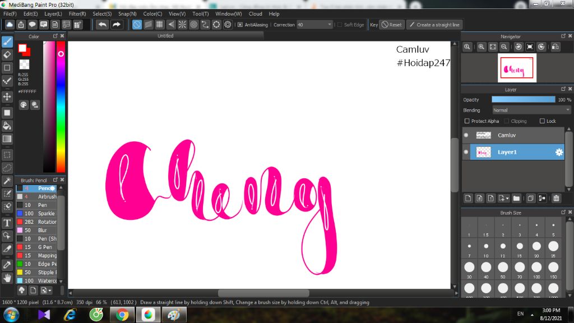Select the Sparkle brush
The image size is (574, 323).
coord(36,214)
